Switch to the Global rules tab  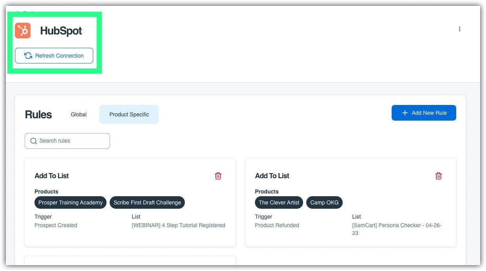coord(79,114)
